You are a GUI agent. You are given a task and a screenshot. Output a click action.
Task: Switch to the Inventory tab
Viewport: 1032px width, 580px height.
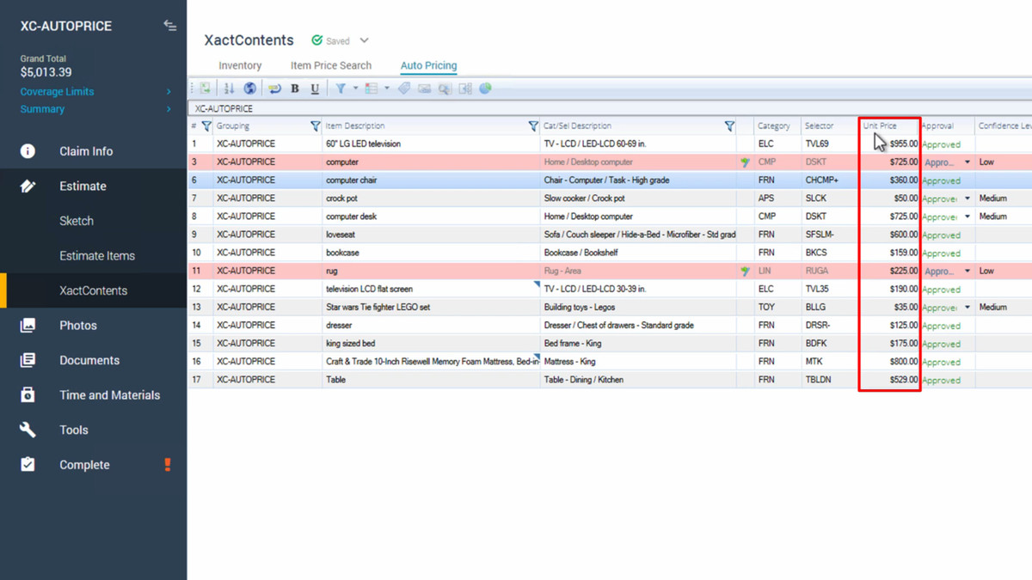[240, 65]
